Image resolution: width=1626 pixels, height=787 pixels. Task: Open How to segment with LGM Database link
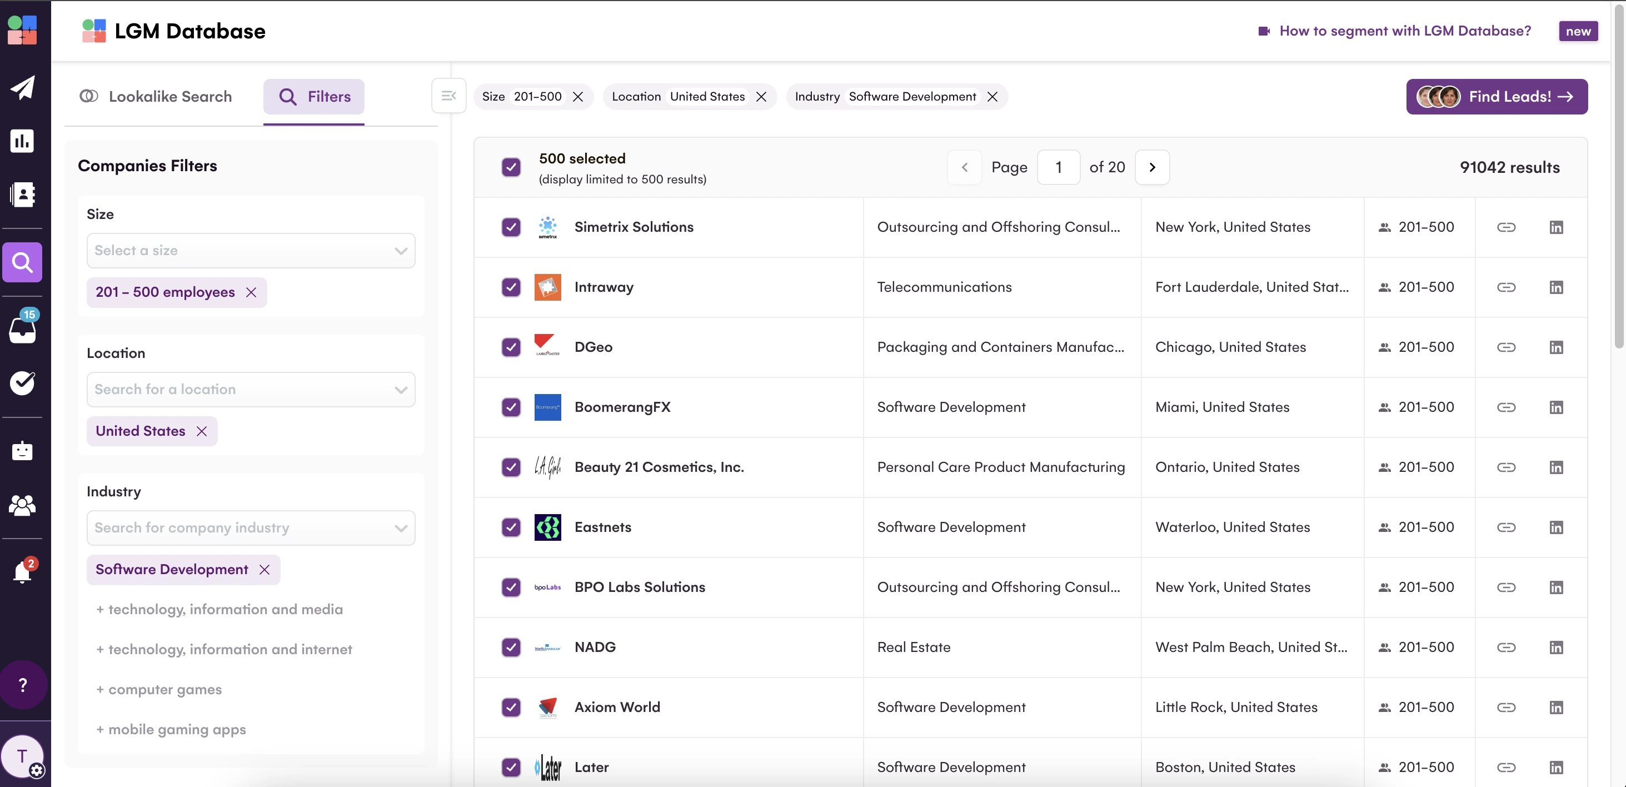point(1404,31)
